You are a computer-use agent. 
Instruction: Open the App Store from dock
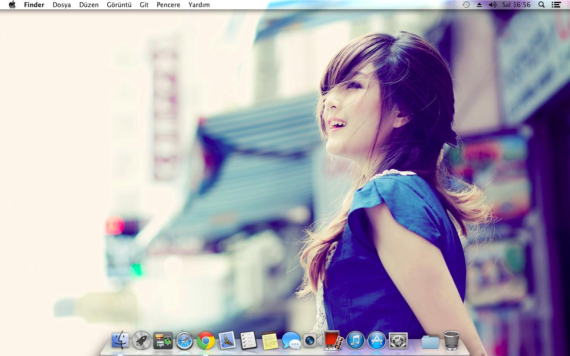(377, 341)
